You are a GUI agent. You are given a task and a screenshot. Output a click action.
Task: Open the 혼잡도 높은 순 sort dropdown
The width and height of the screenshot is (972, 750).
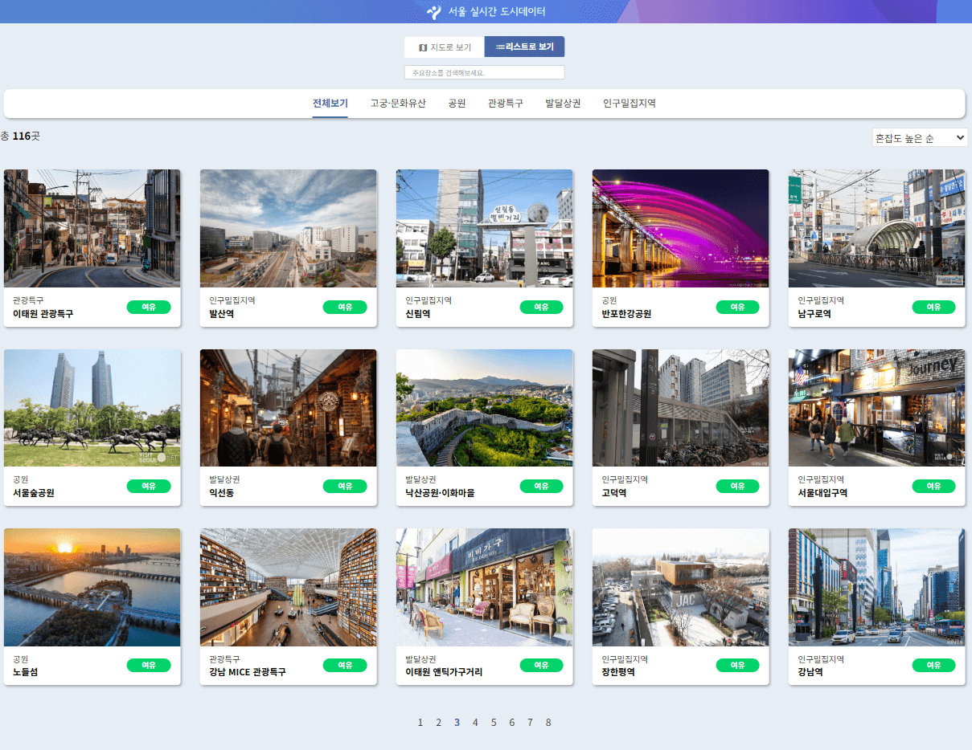pyautogui.click(x=920, y=138)
